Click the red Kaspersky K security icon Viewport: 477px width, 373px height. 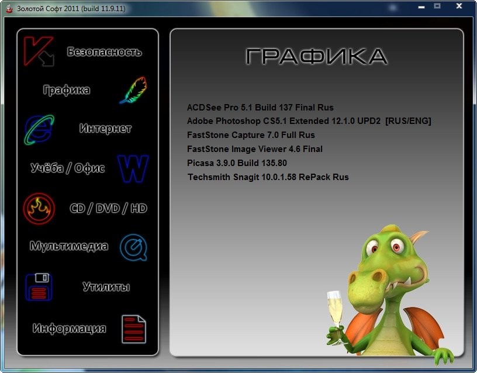tap(39, 51)
